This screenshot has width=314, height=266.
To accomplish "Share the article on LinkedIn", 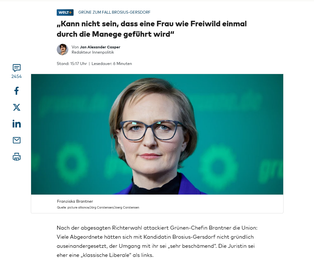I will click(x=17, y=124).
